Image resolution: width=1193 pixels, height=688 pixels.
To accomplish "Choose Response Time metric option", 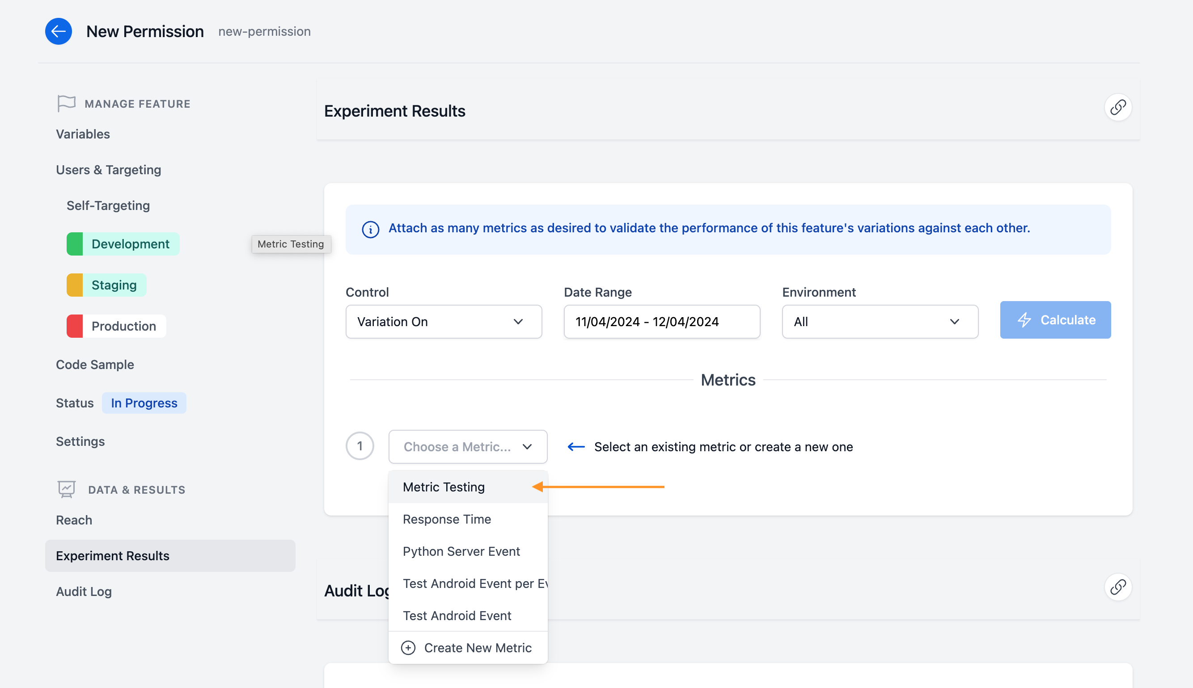I will click(446, 519).
